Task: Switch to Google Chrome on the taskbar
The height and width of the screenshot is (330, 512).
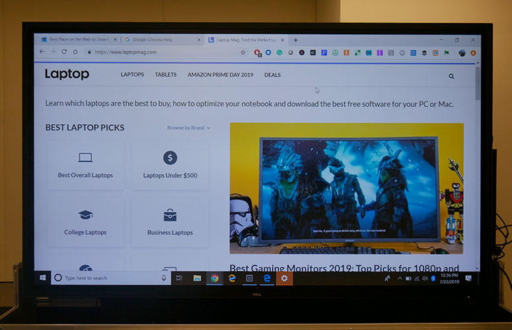Action: click(x=215, y=278)
